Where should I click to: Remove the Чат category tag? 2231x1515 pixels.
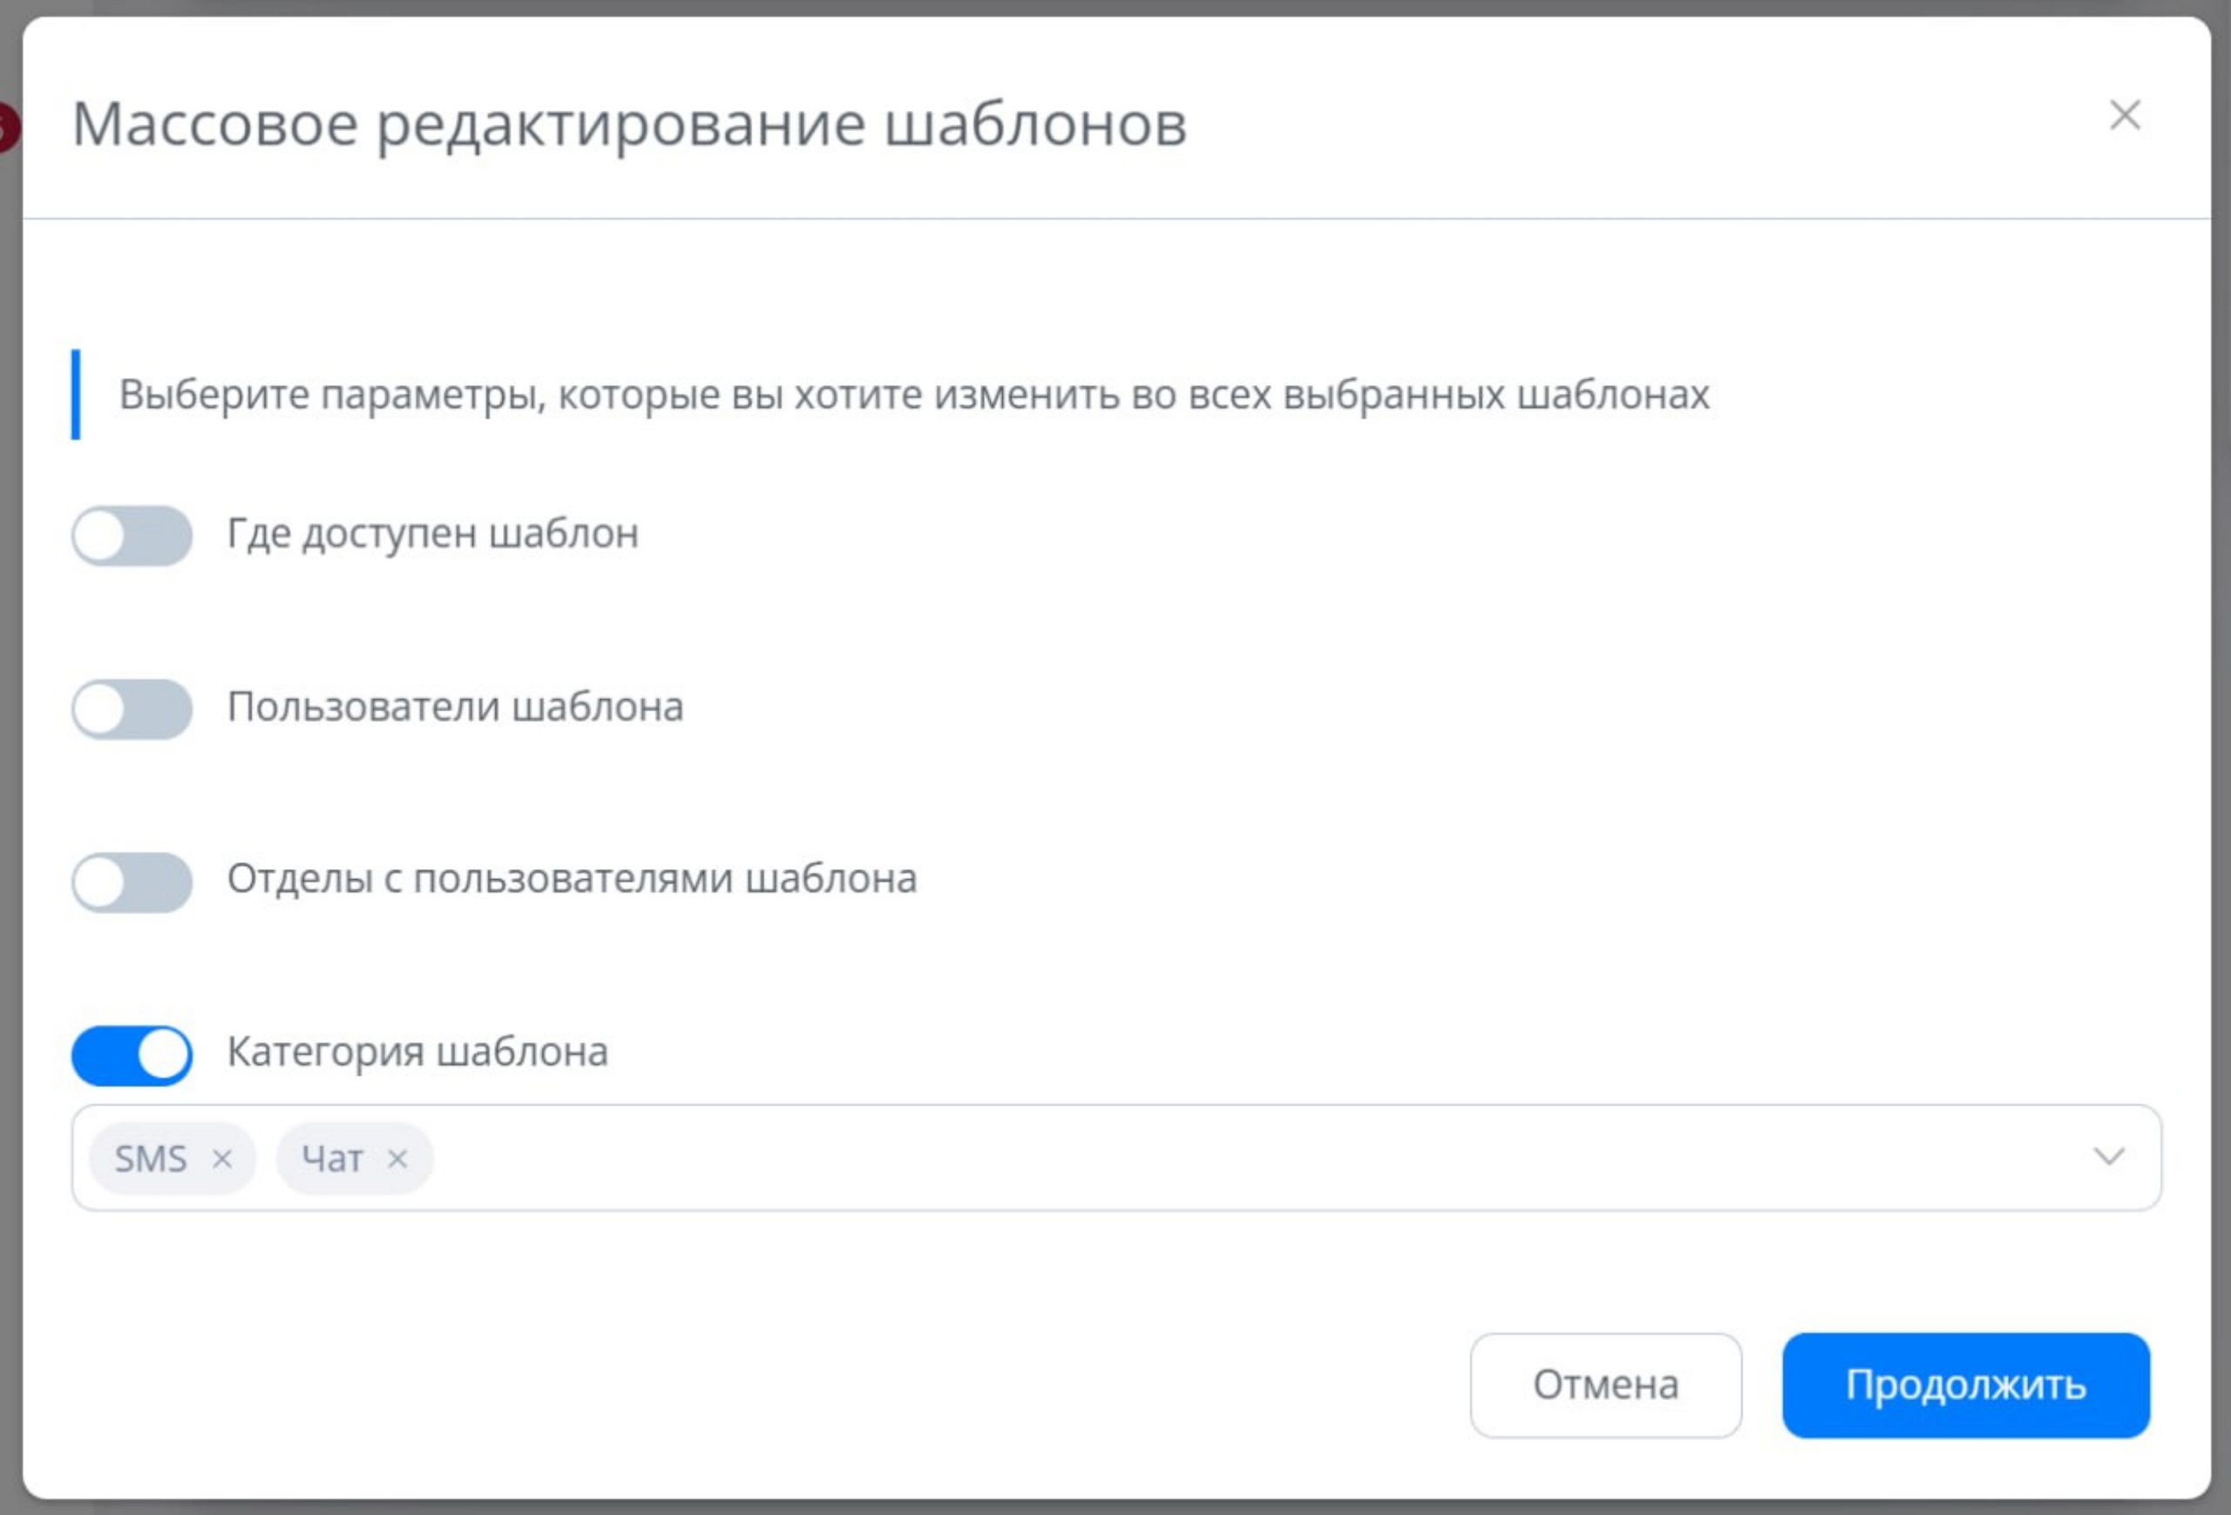[x=397, y=1159]
